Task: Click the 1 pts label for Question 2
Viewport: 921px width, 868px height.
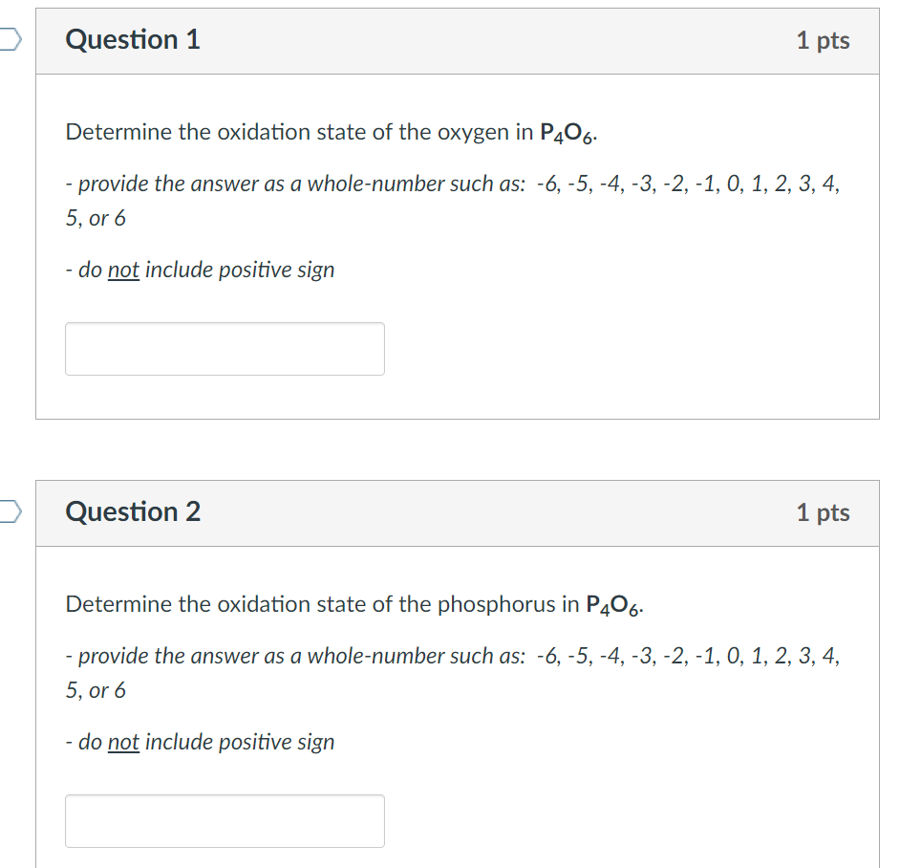Action: [x=823, y=512]
